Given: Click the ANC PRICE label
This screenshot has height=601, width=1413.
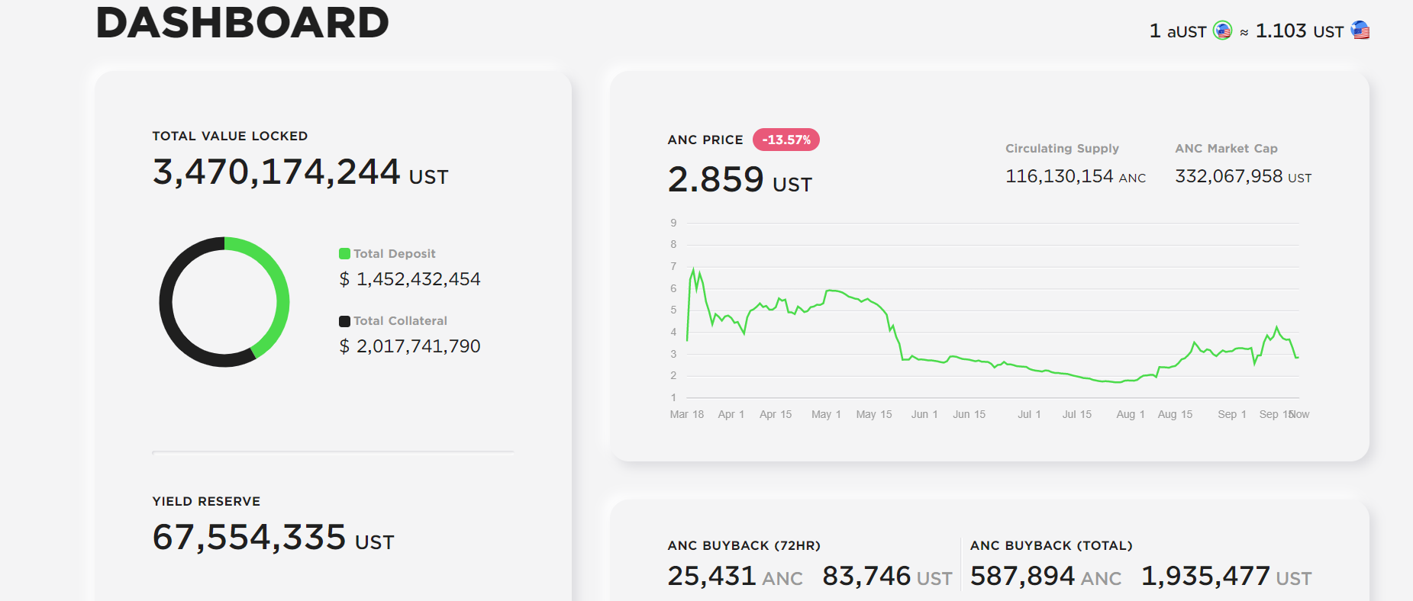Looking at the screenshot, I should tap(705, 140).
